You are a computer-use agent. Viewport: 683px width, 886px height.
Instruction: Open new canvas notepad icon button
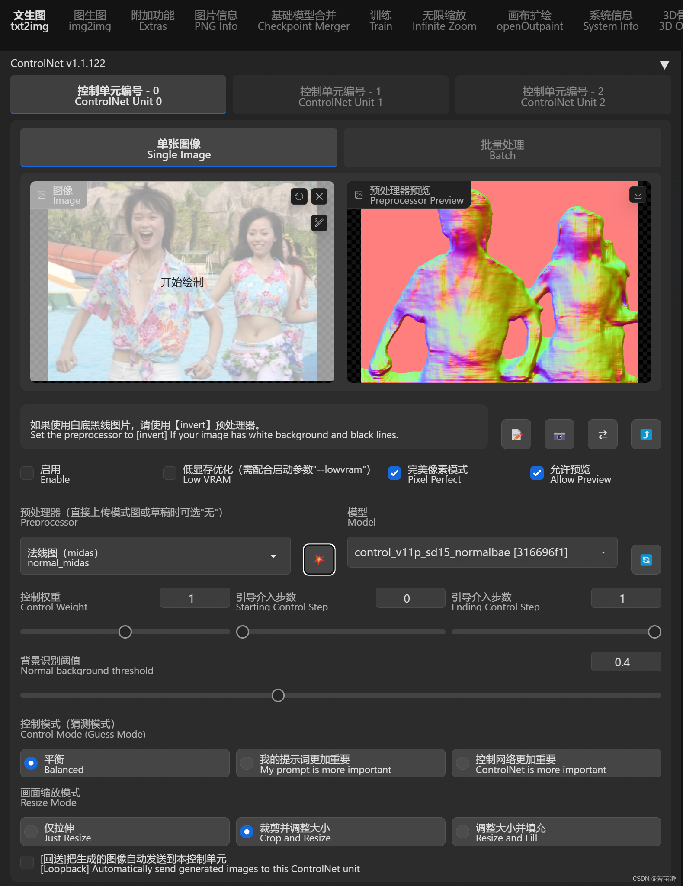(516, 434)
